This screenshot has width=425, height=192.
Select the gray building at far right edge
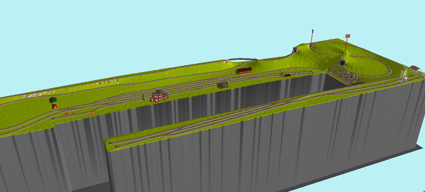point(423,75)
